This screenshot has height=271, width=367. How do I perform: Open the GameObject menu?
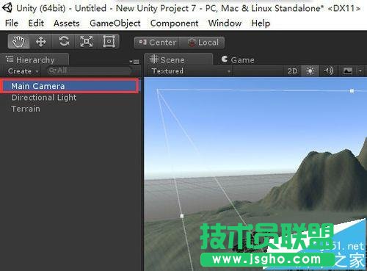click(x=115, y=24)
